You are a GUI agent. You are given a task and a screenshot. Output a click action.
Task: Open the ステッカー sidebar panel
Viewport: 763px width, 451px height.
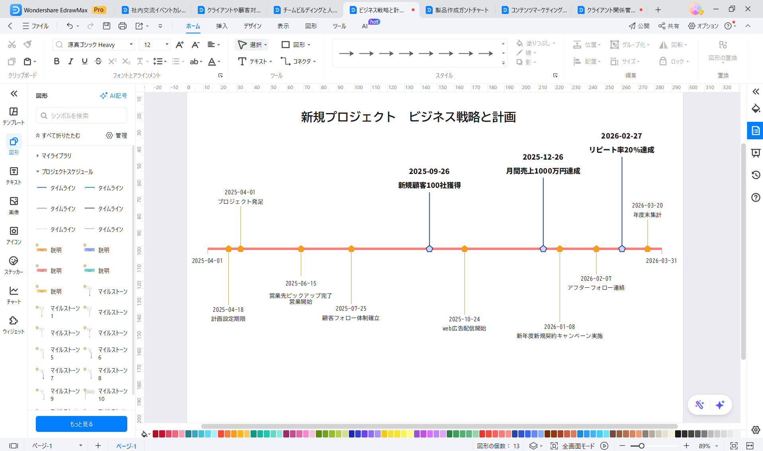click(14, 265)
